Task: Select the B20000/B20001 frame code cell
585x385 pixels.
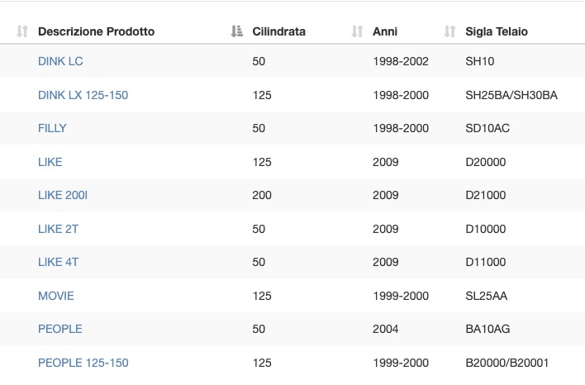Action: 507,363
